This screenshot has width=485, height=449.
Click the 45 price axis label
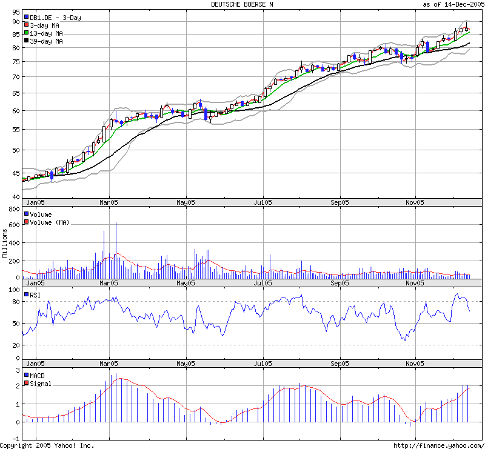click(16, 173)
